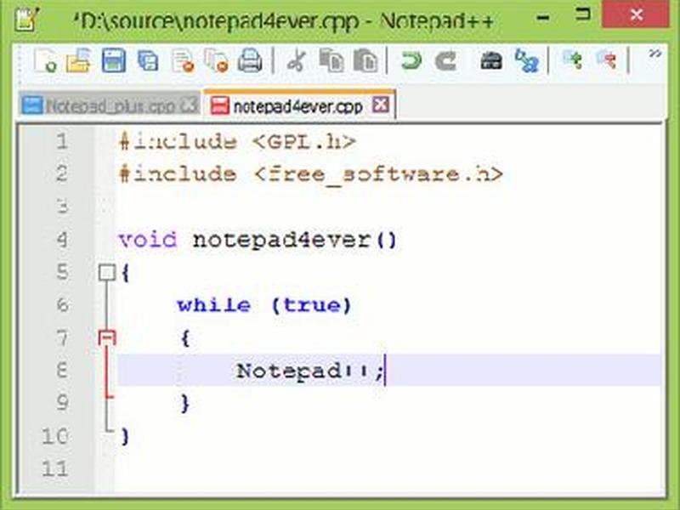Save the current file using the floppy icon

114,60
